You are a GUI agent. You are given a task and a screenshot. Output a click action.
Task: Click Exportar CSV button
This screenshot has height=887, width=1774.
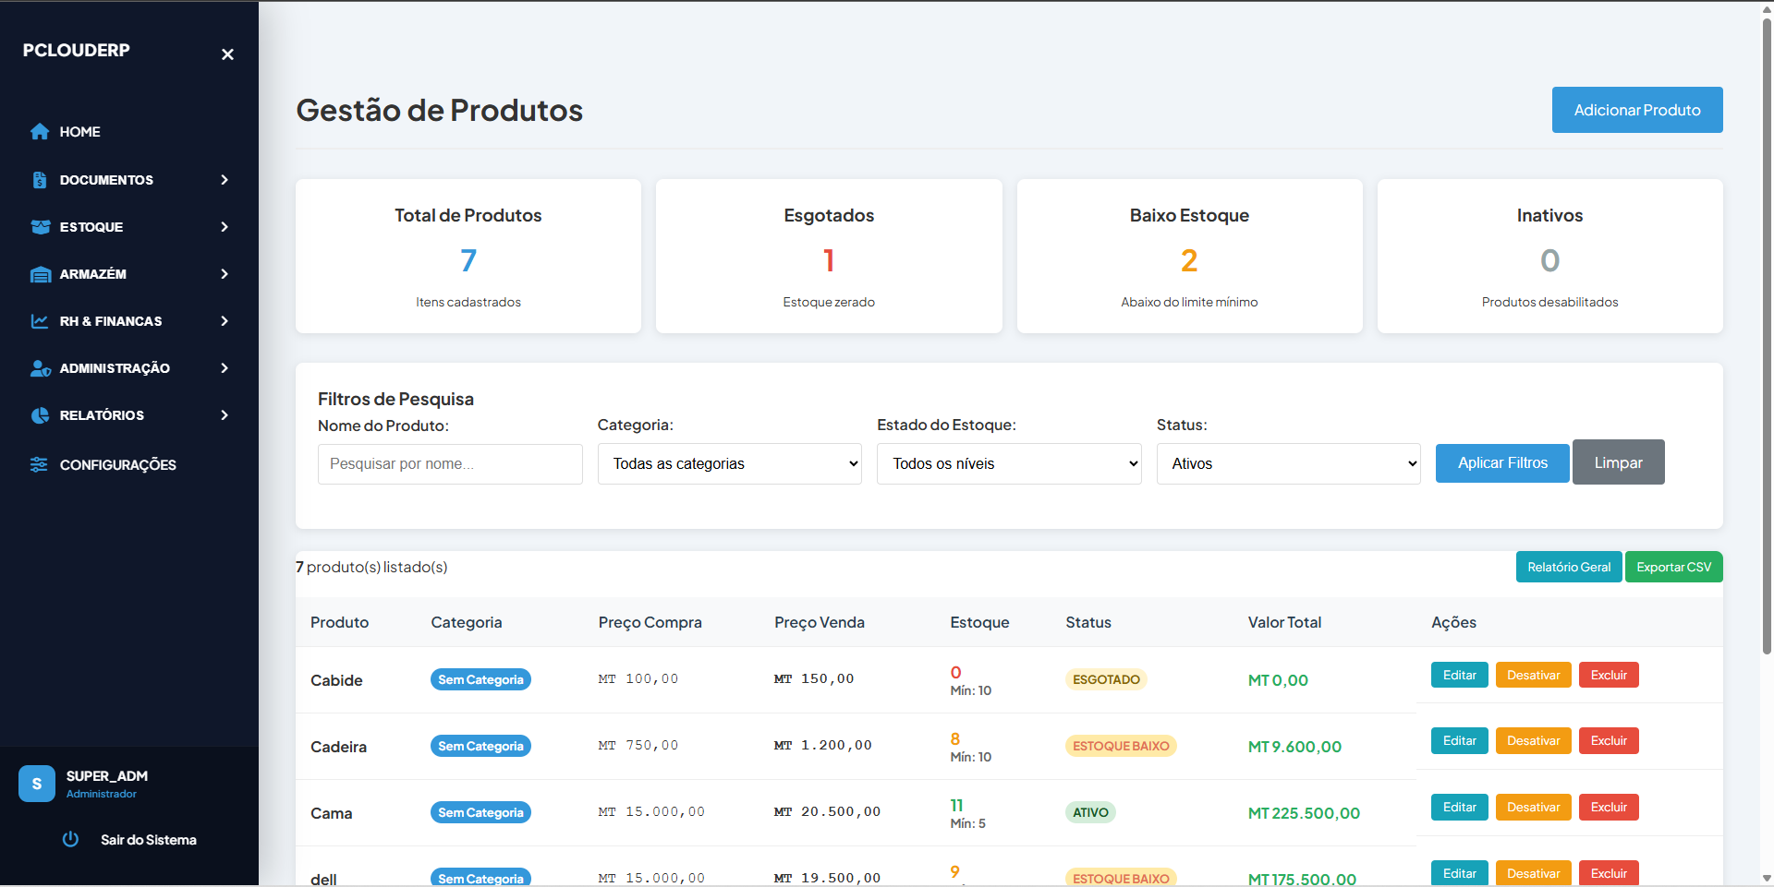[1673, 567]
